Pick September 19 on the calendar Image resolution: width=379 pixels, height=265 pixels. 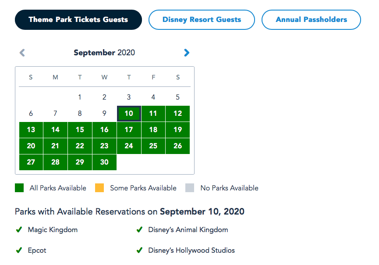tap(177, 130)
